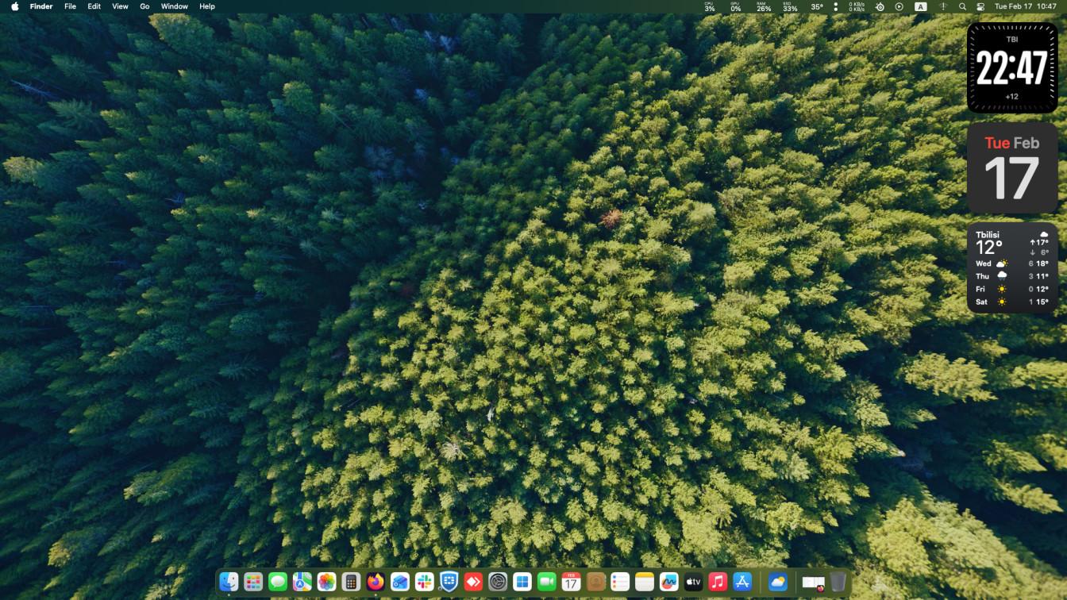This screenshot has width=1067, height=600.
Task: Open the Calculator app
Action: click(x=351, y=582)
